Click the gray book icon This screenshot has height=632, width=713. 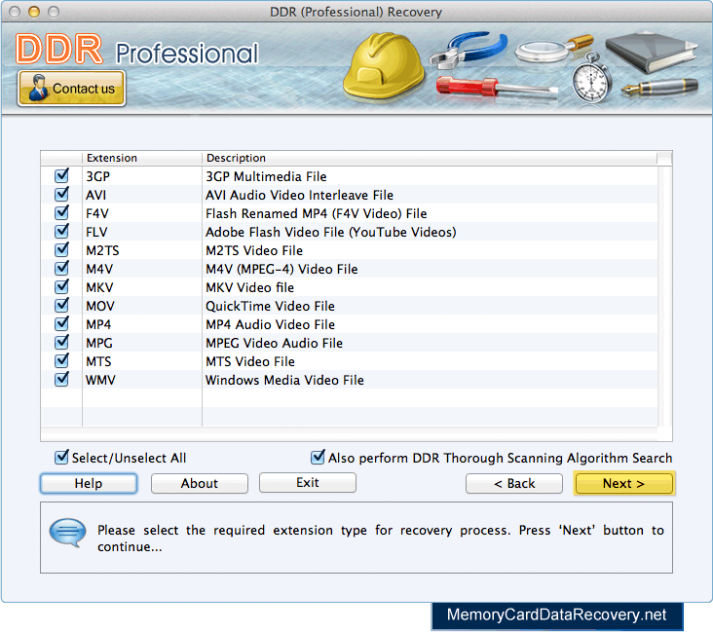click(x=652, y=52)
